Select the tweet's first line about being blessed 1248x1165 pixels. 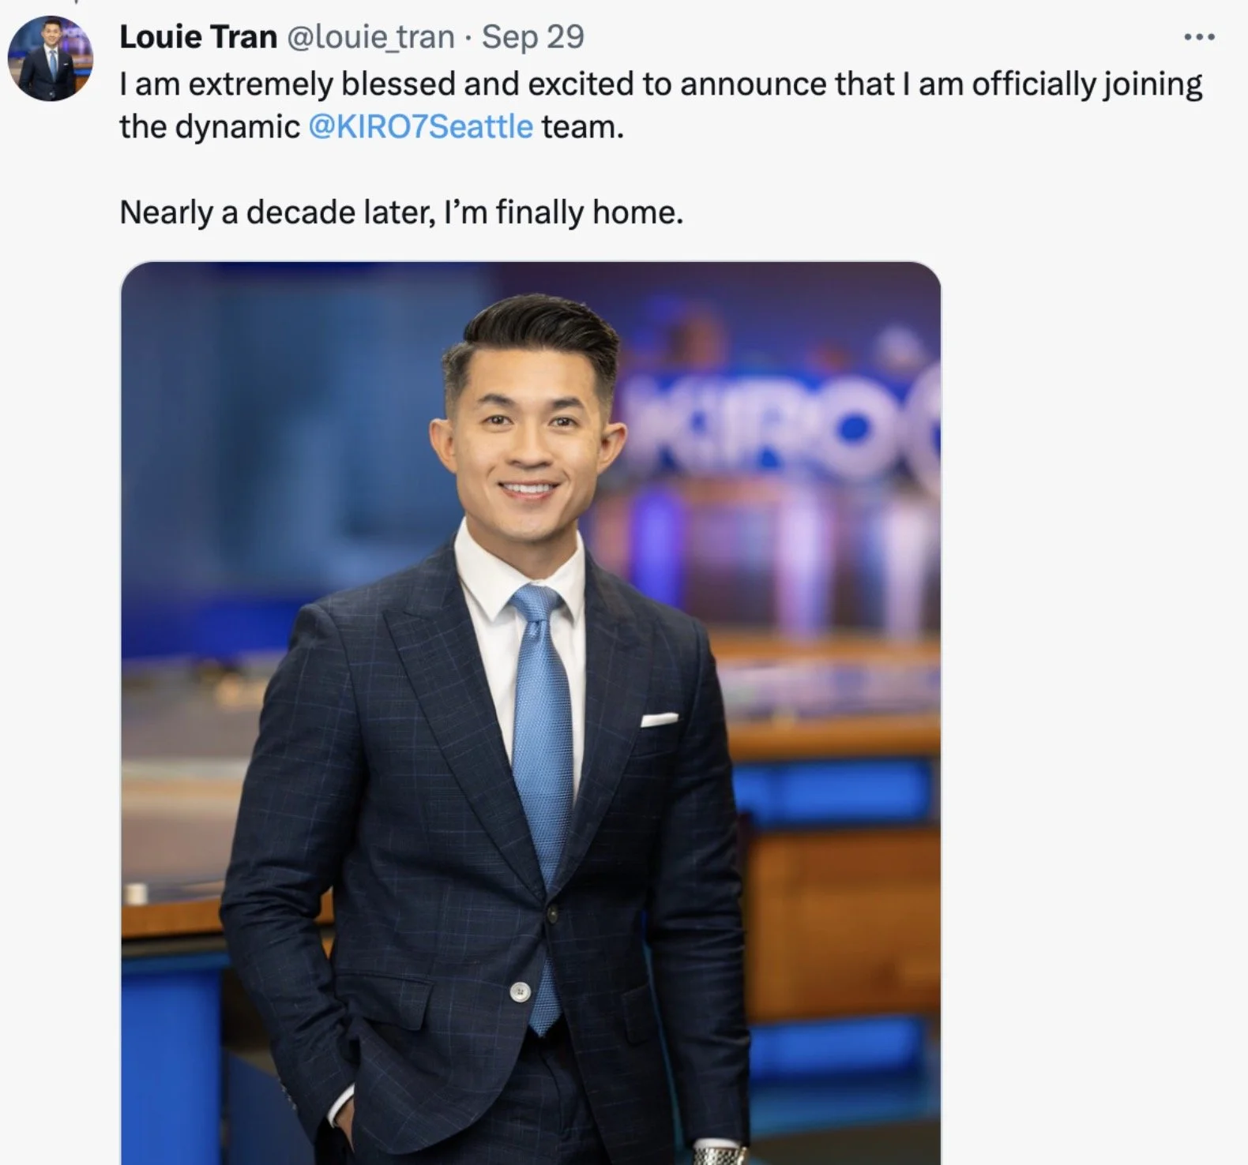[661, 84]
